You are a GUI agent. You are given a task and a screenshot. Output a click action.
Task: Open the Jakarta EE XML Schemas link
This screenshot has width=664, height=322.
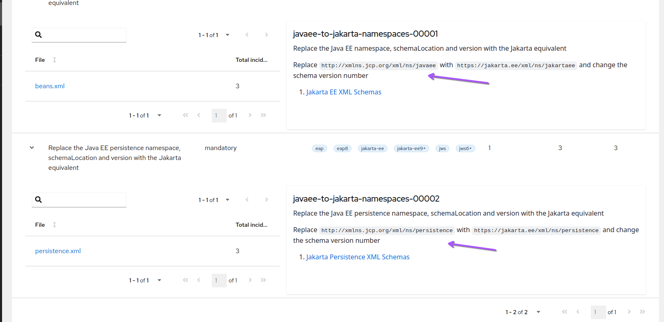pyautogui.click(x=344, y=92)
